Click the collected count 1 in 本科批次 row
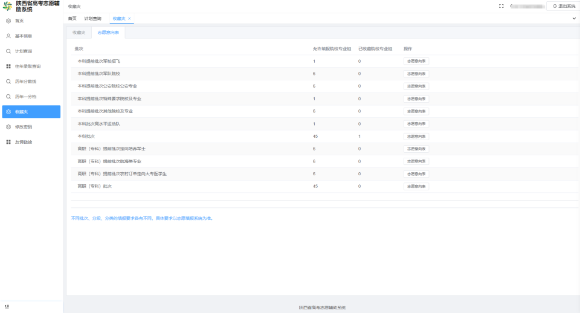Screen dimensions: 580x313 pyautogui.click(x=359, y=137)
